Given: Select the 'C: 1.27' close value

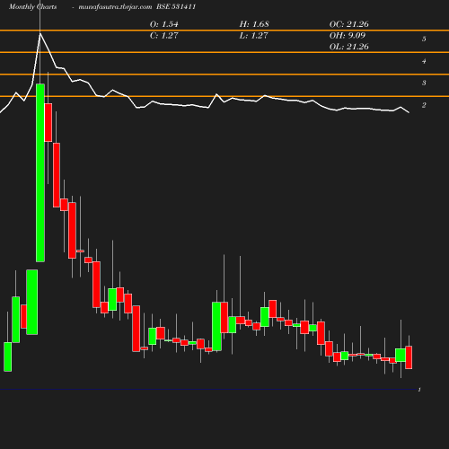Looking at the screenshot, I should (164, 36).
